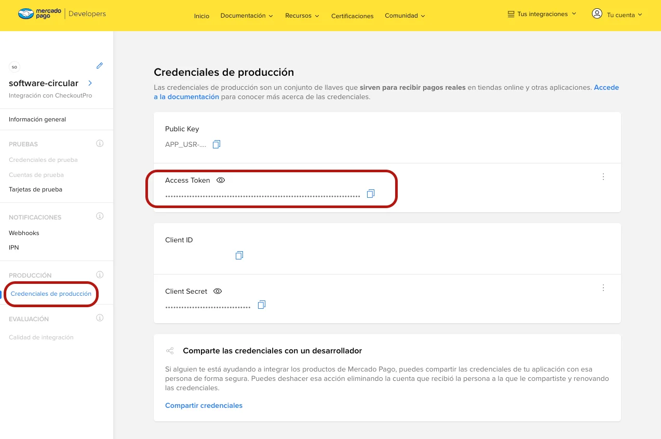Image resolution: width=661 pixels, height=439 pixels.
Task: Click the edit pencil icon for the application
Action: point(100,65)
